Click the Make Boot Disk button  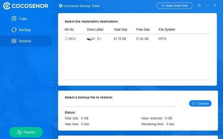[x=175, y=6]
